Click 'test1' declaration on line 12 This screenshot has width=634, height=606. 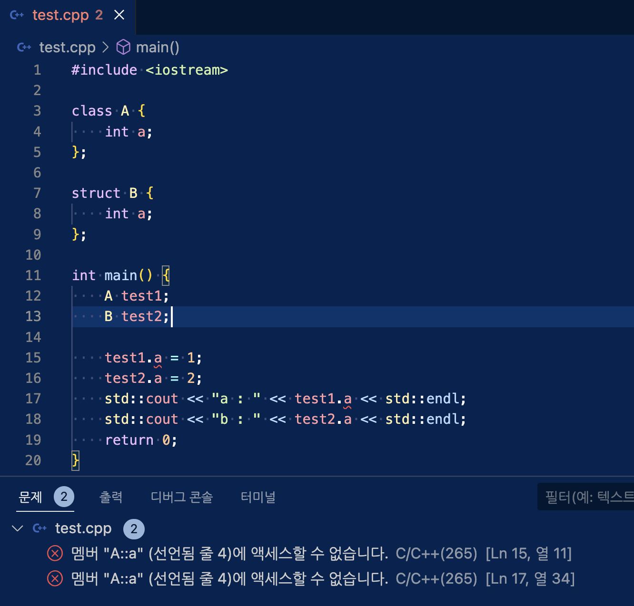pyautogui.click(x=141, y=296)
